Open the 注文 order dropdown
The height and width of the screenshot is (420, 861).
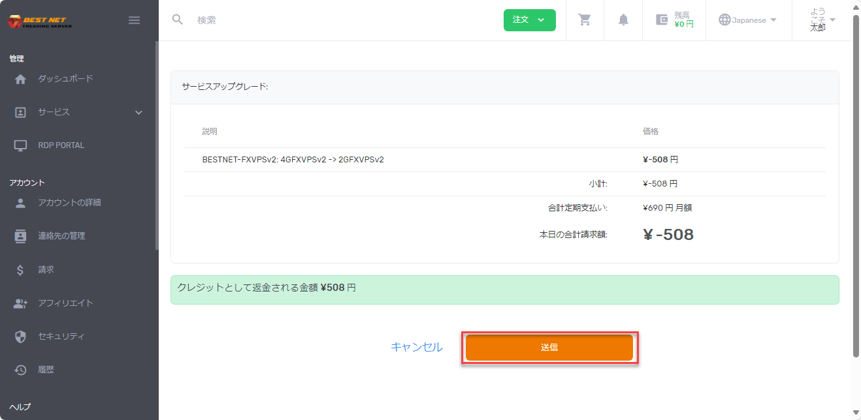[529, 20]
